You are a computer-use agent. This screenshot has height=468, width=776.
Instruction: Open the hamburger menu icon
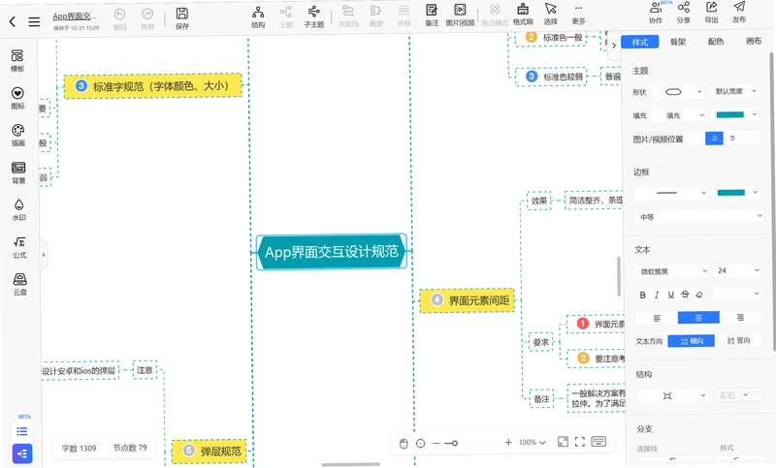pos(34,21)
